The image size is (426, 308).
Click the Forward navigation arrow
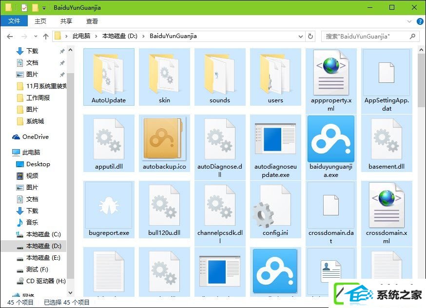point(24,36)
